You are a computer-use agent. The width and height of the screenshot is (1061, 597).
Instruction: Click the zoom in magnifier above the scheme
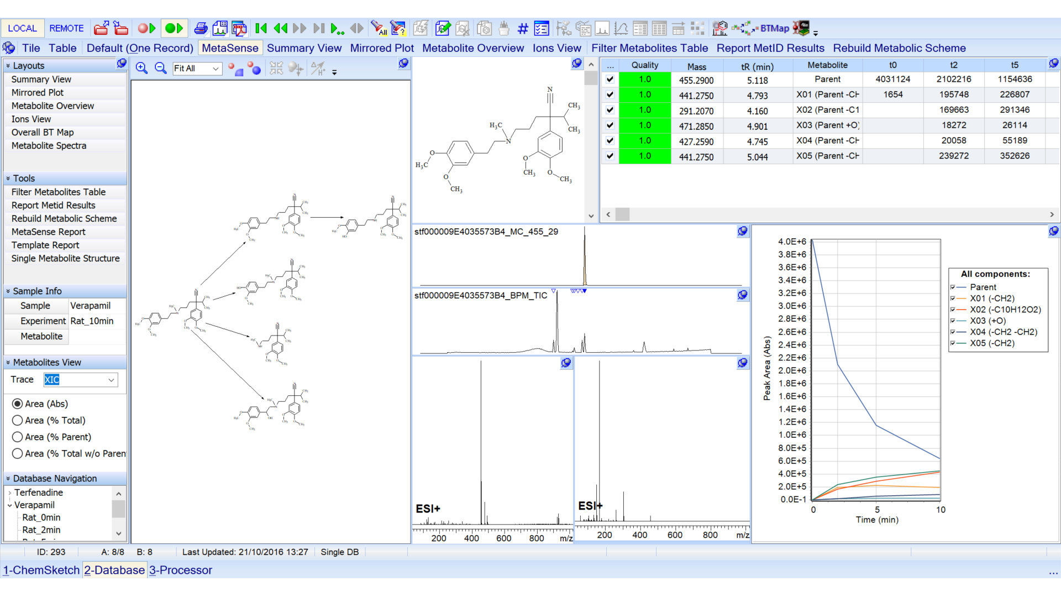click(x=141, y=68)
